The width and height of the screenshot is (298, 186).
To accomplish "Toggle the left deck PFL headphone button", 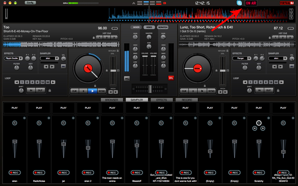I will pos(127,78).
